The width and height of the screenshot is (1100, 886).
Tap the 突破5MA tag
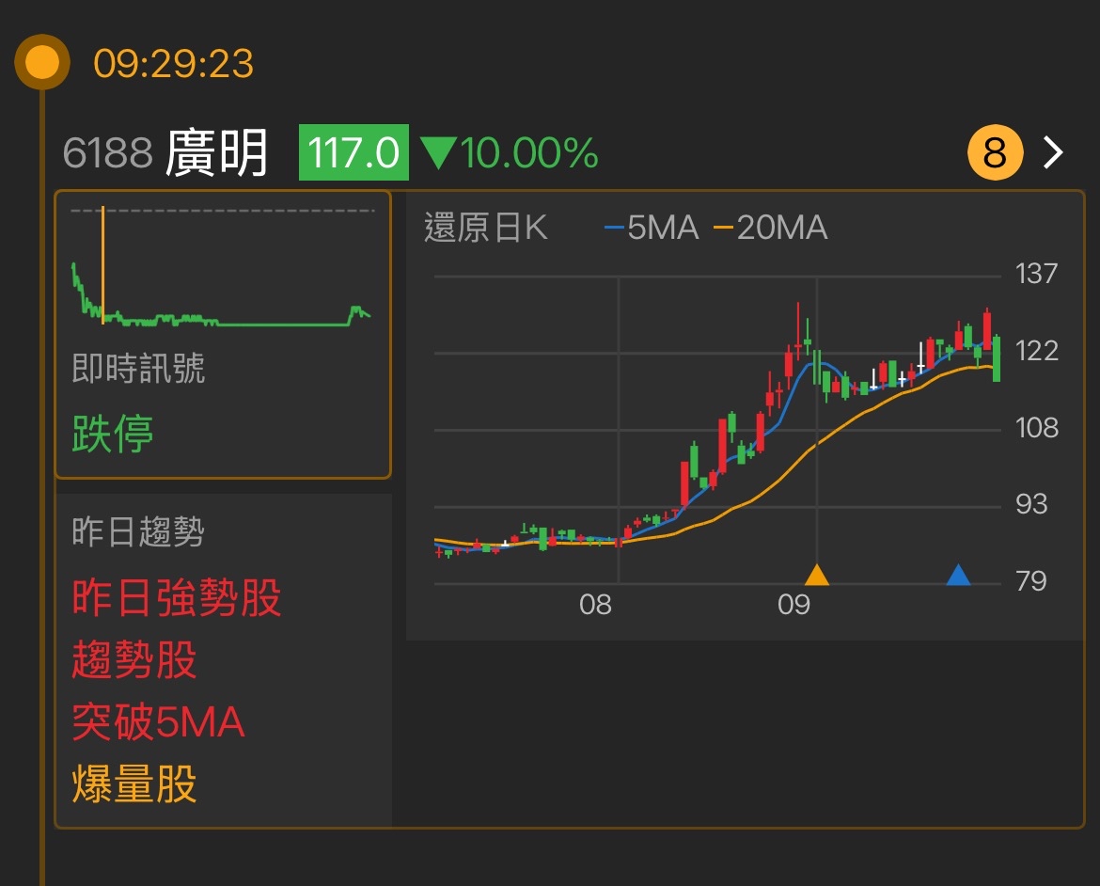tap(158, 722)
